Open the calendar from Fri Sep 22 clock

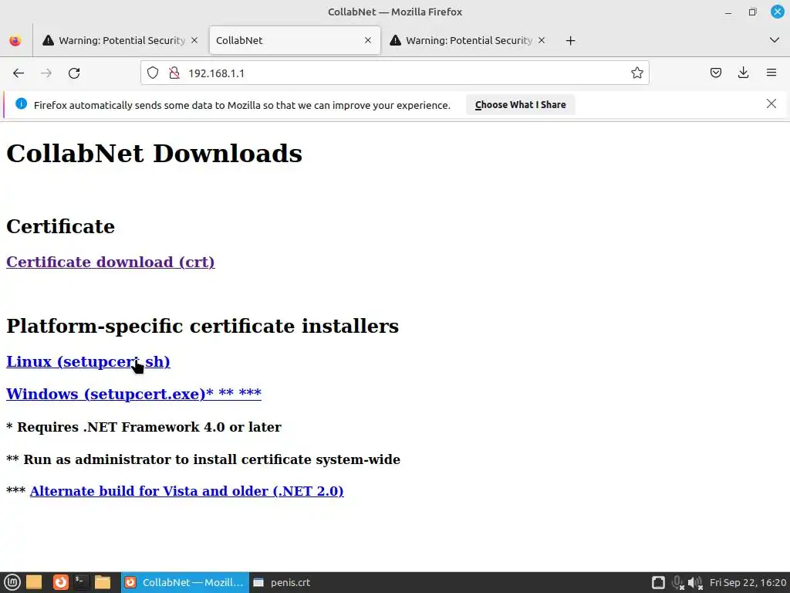click(x=748, y=582)
